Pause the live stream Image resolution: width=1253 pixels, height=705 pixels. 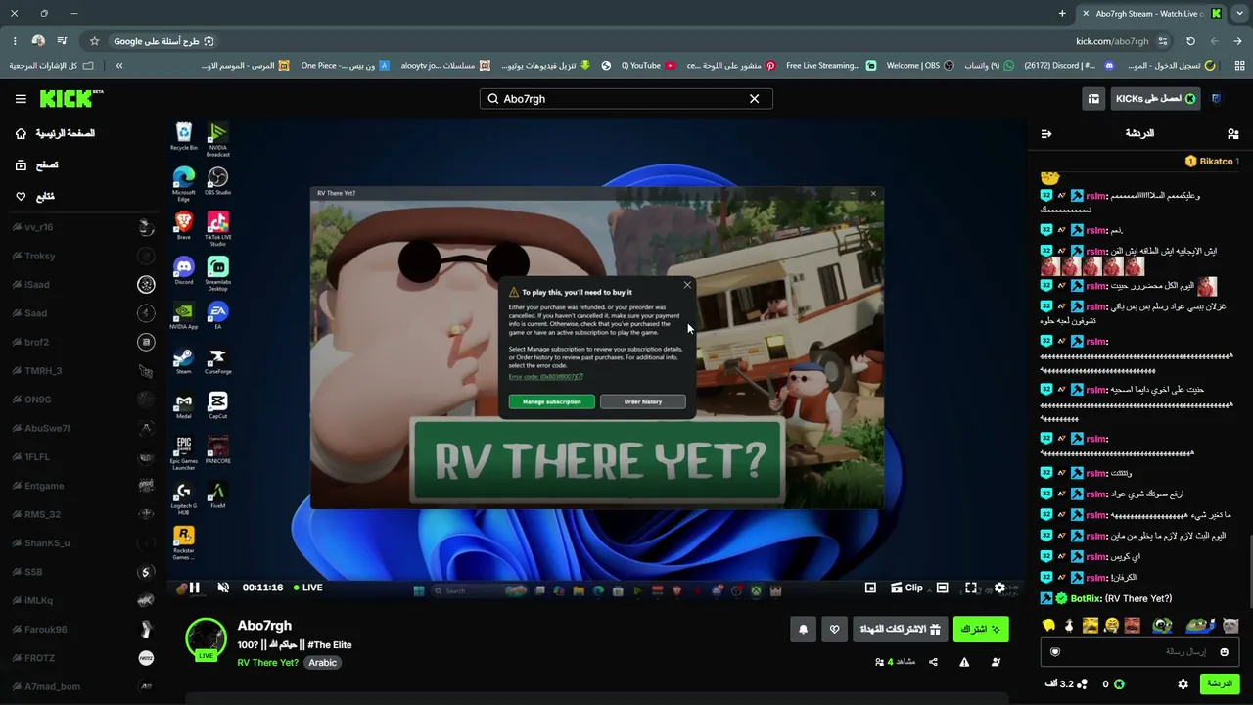click(194, 587)
